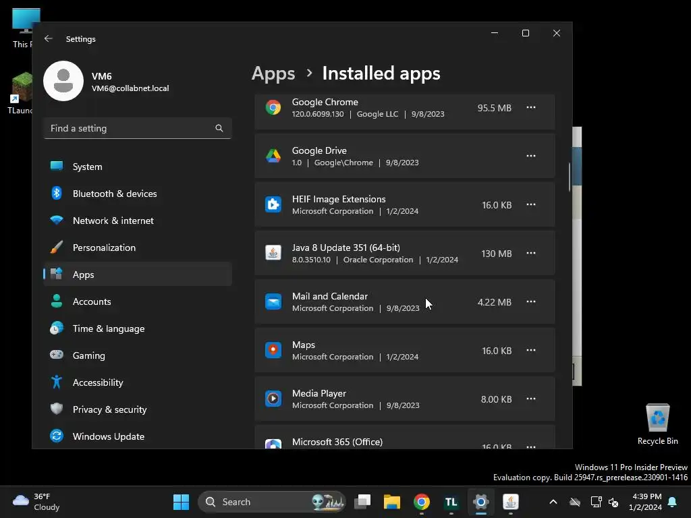This screenshot has width=691, height=518.
Task: Click the HEIF Image Extensions icon
Action: tap(273, 204)
